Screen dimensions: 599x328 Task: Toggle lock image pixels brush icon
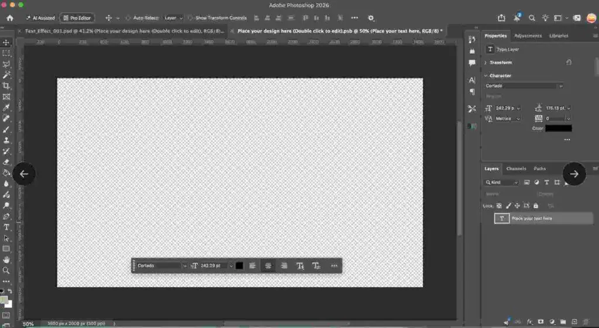point(508,206)
